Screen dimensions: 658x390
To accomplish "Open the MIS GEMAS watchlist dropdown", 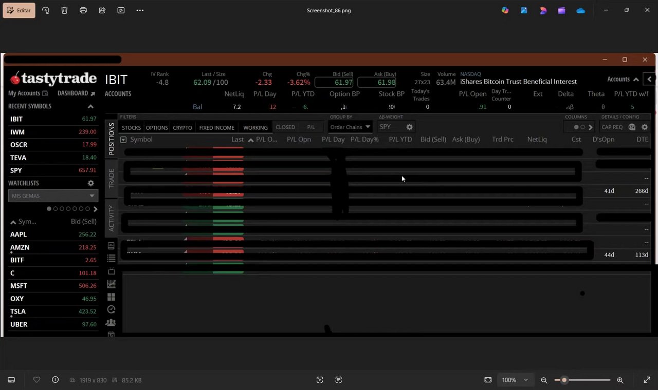I will (x=53, y=196).
